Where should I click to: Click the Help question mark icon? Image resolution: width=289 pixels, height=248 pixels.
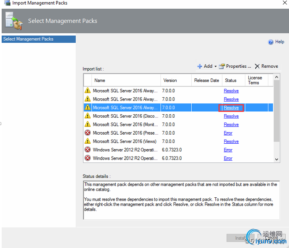271,42
